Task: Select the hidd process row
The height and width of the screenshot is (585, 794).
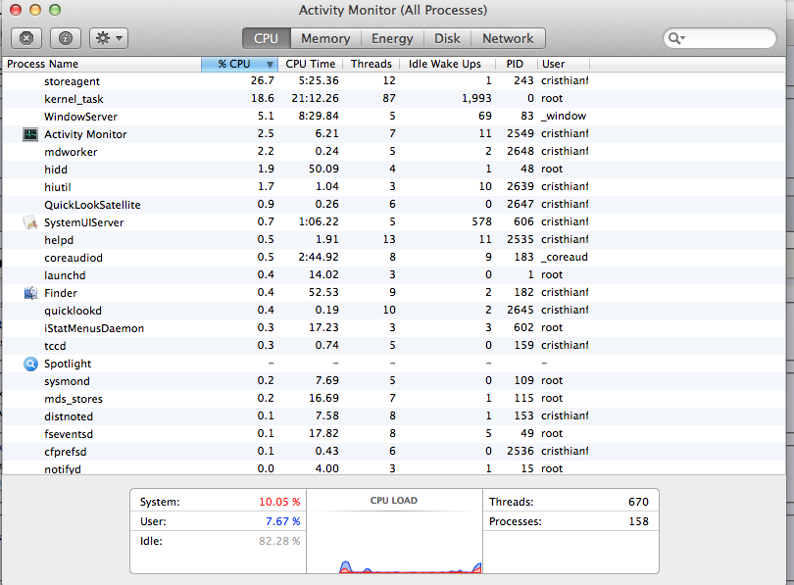Action: (394, 169)
